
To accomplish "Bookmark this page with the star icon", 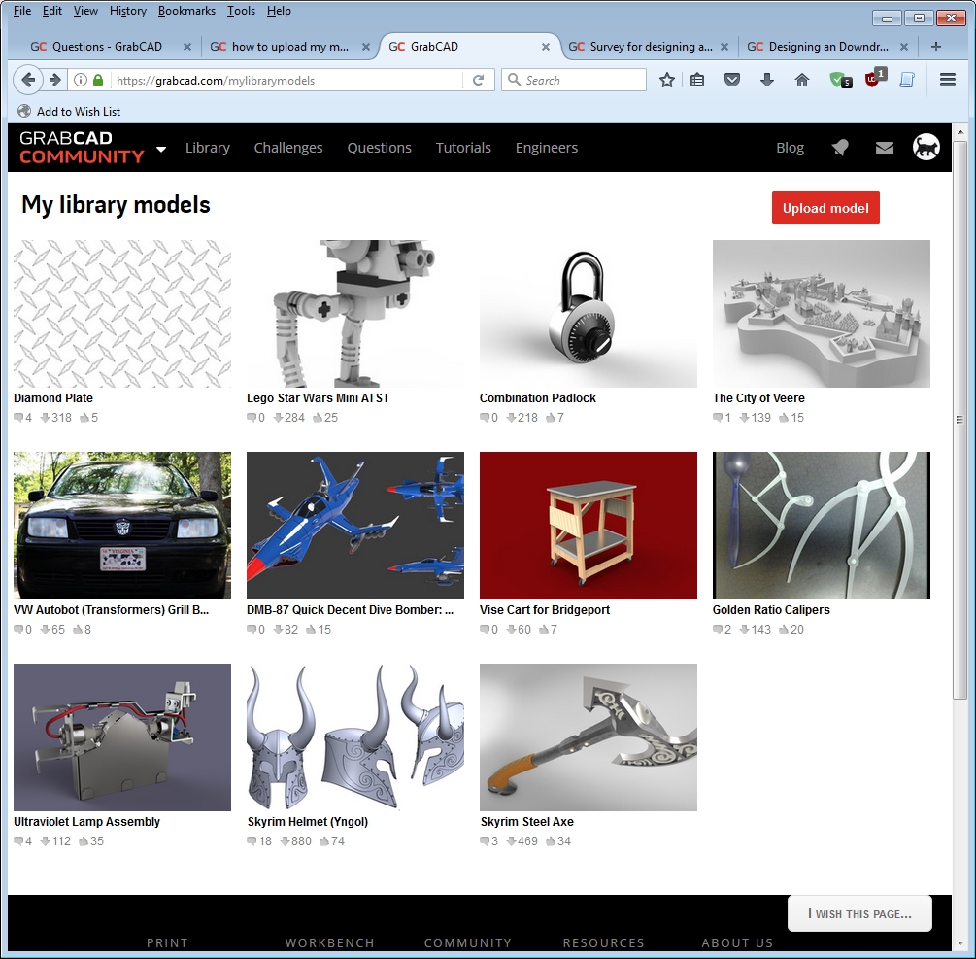I will [x=666, y=80].
